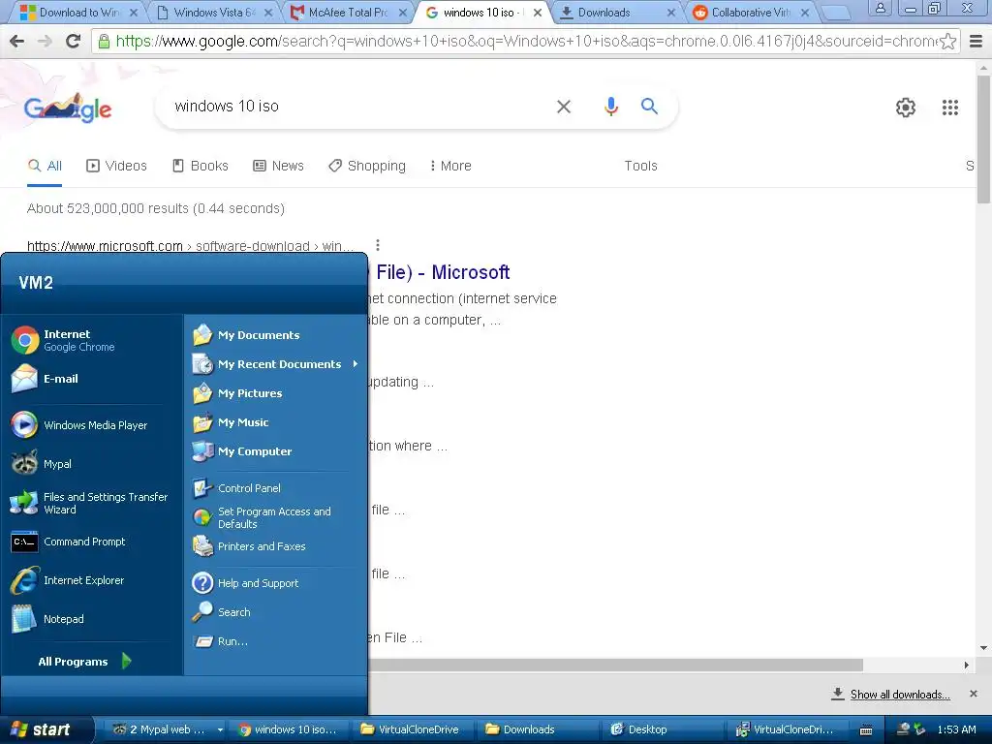Bookmark this page with the star

pos(947,42)
